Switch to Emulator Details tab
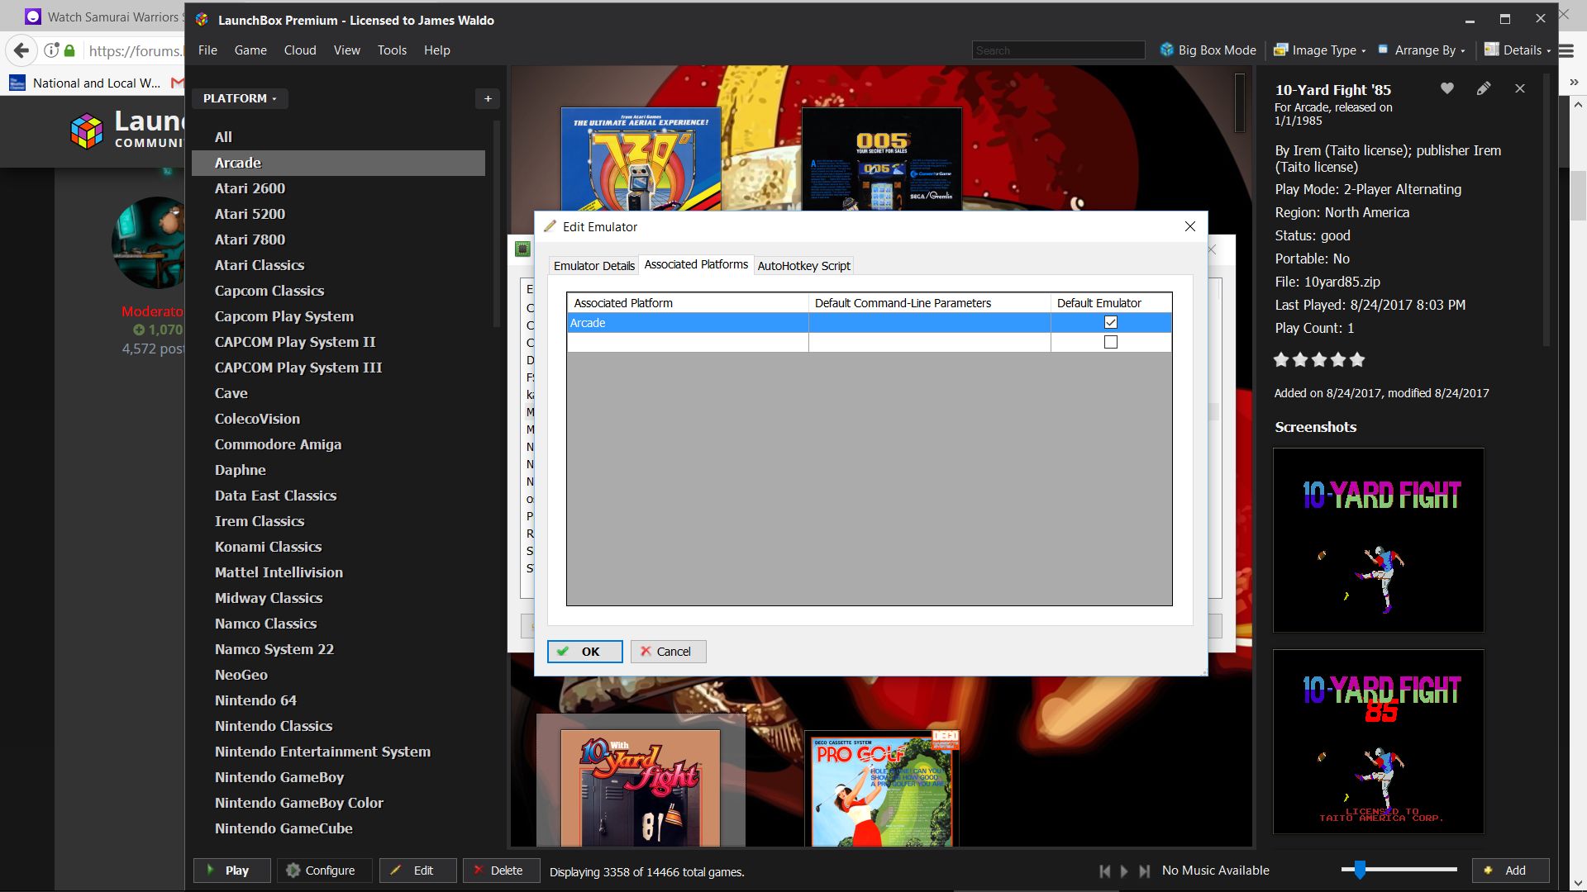 pos(593,266)
